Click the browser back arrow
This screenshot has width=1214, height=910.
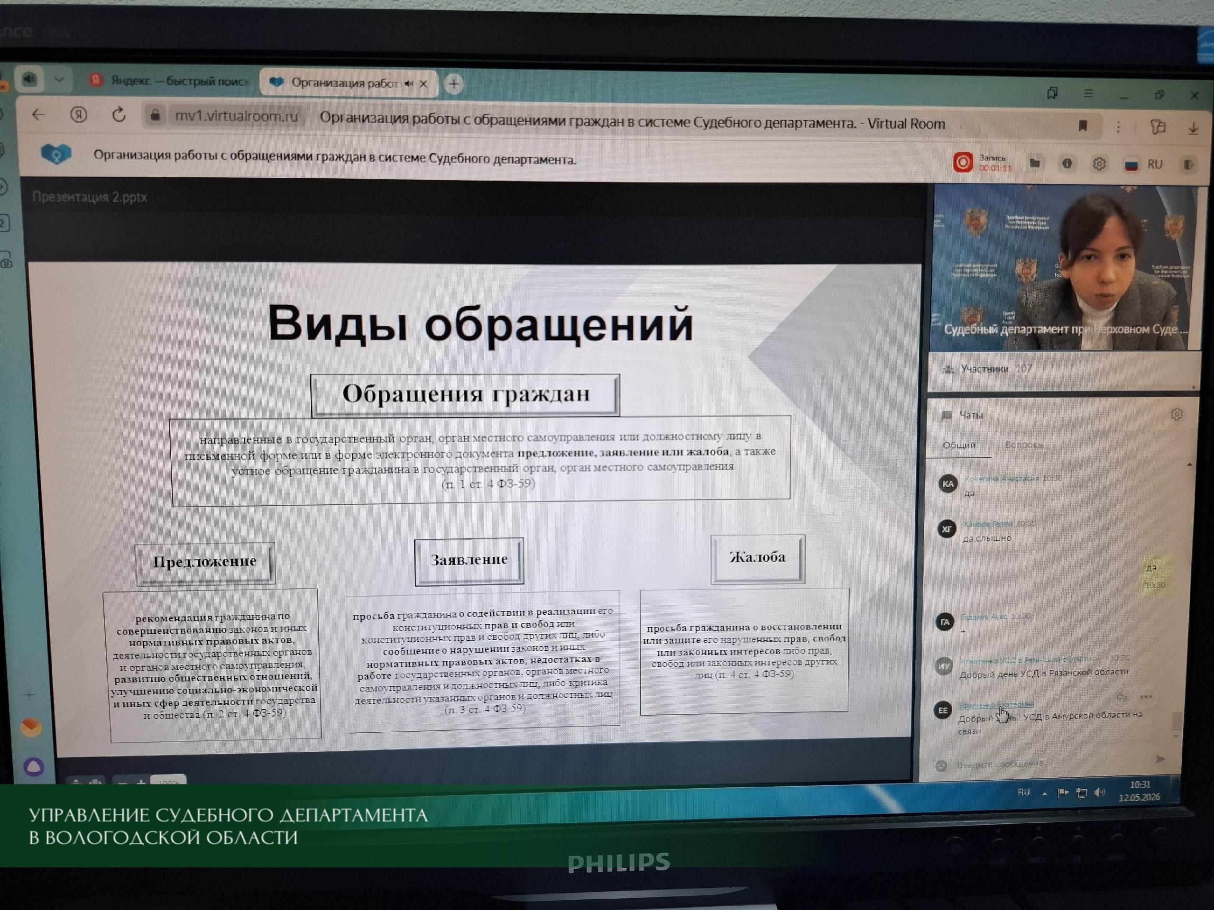coord(38,115)
